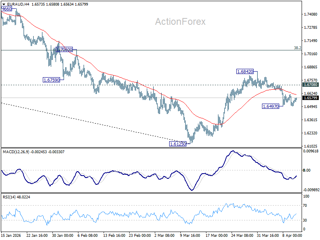320x240 pixels.
Task: Click the RSI 70 level label
Action: pos(305,206)
